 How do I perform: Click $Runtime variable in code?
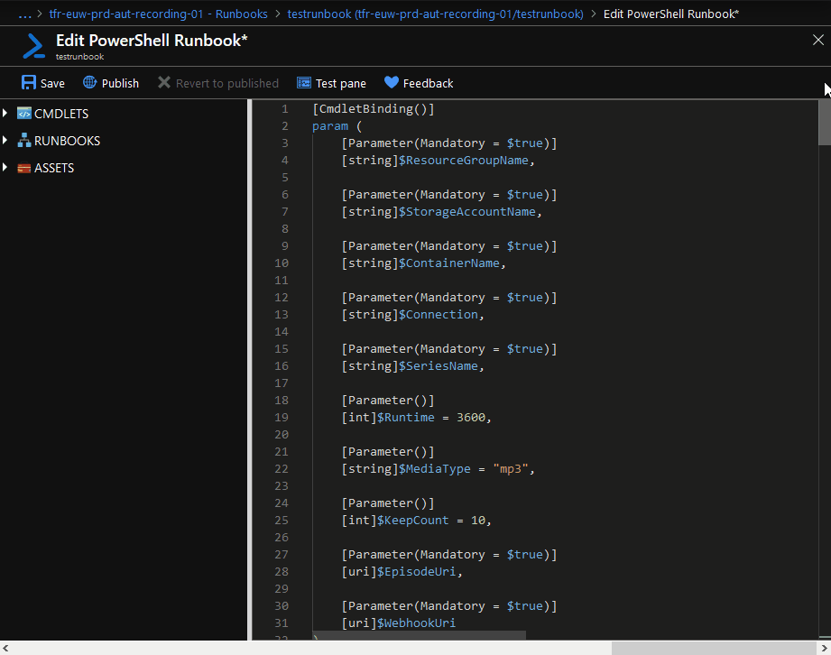pos(405,418)
